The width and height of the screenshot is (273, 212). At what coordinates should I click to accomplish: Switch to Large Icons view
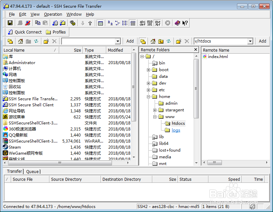pyautogui.click(x=110, y=23)
